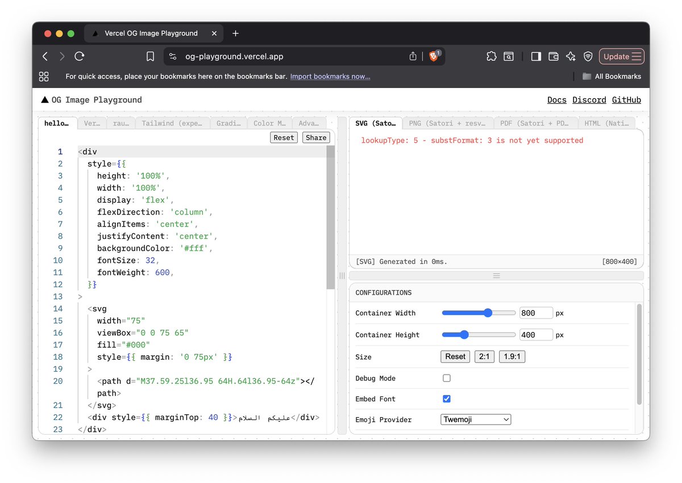Click the Container Width slider
The height and width of the screenshot is (483, 682).
[479, 313]
